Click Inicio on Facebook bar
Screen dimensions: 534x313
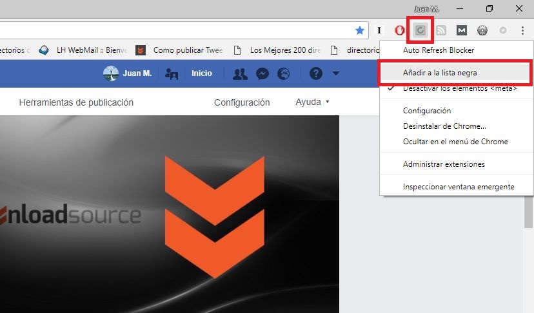point(202,73)
